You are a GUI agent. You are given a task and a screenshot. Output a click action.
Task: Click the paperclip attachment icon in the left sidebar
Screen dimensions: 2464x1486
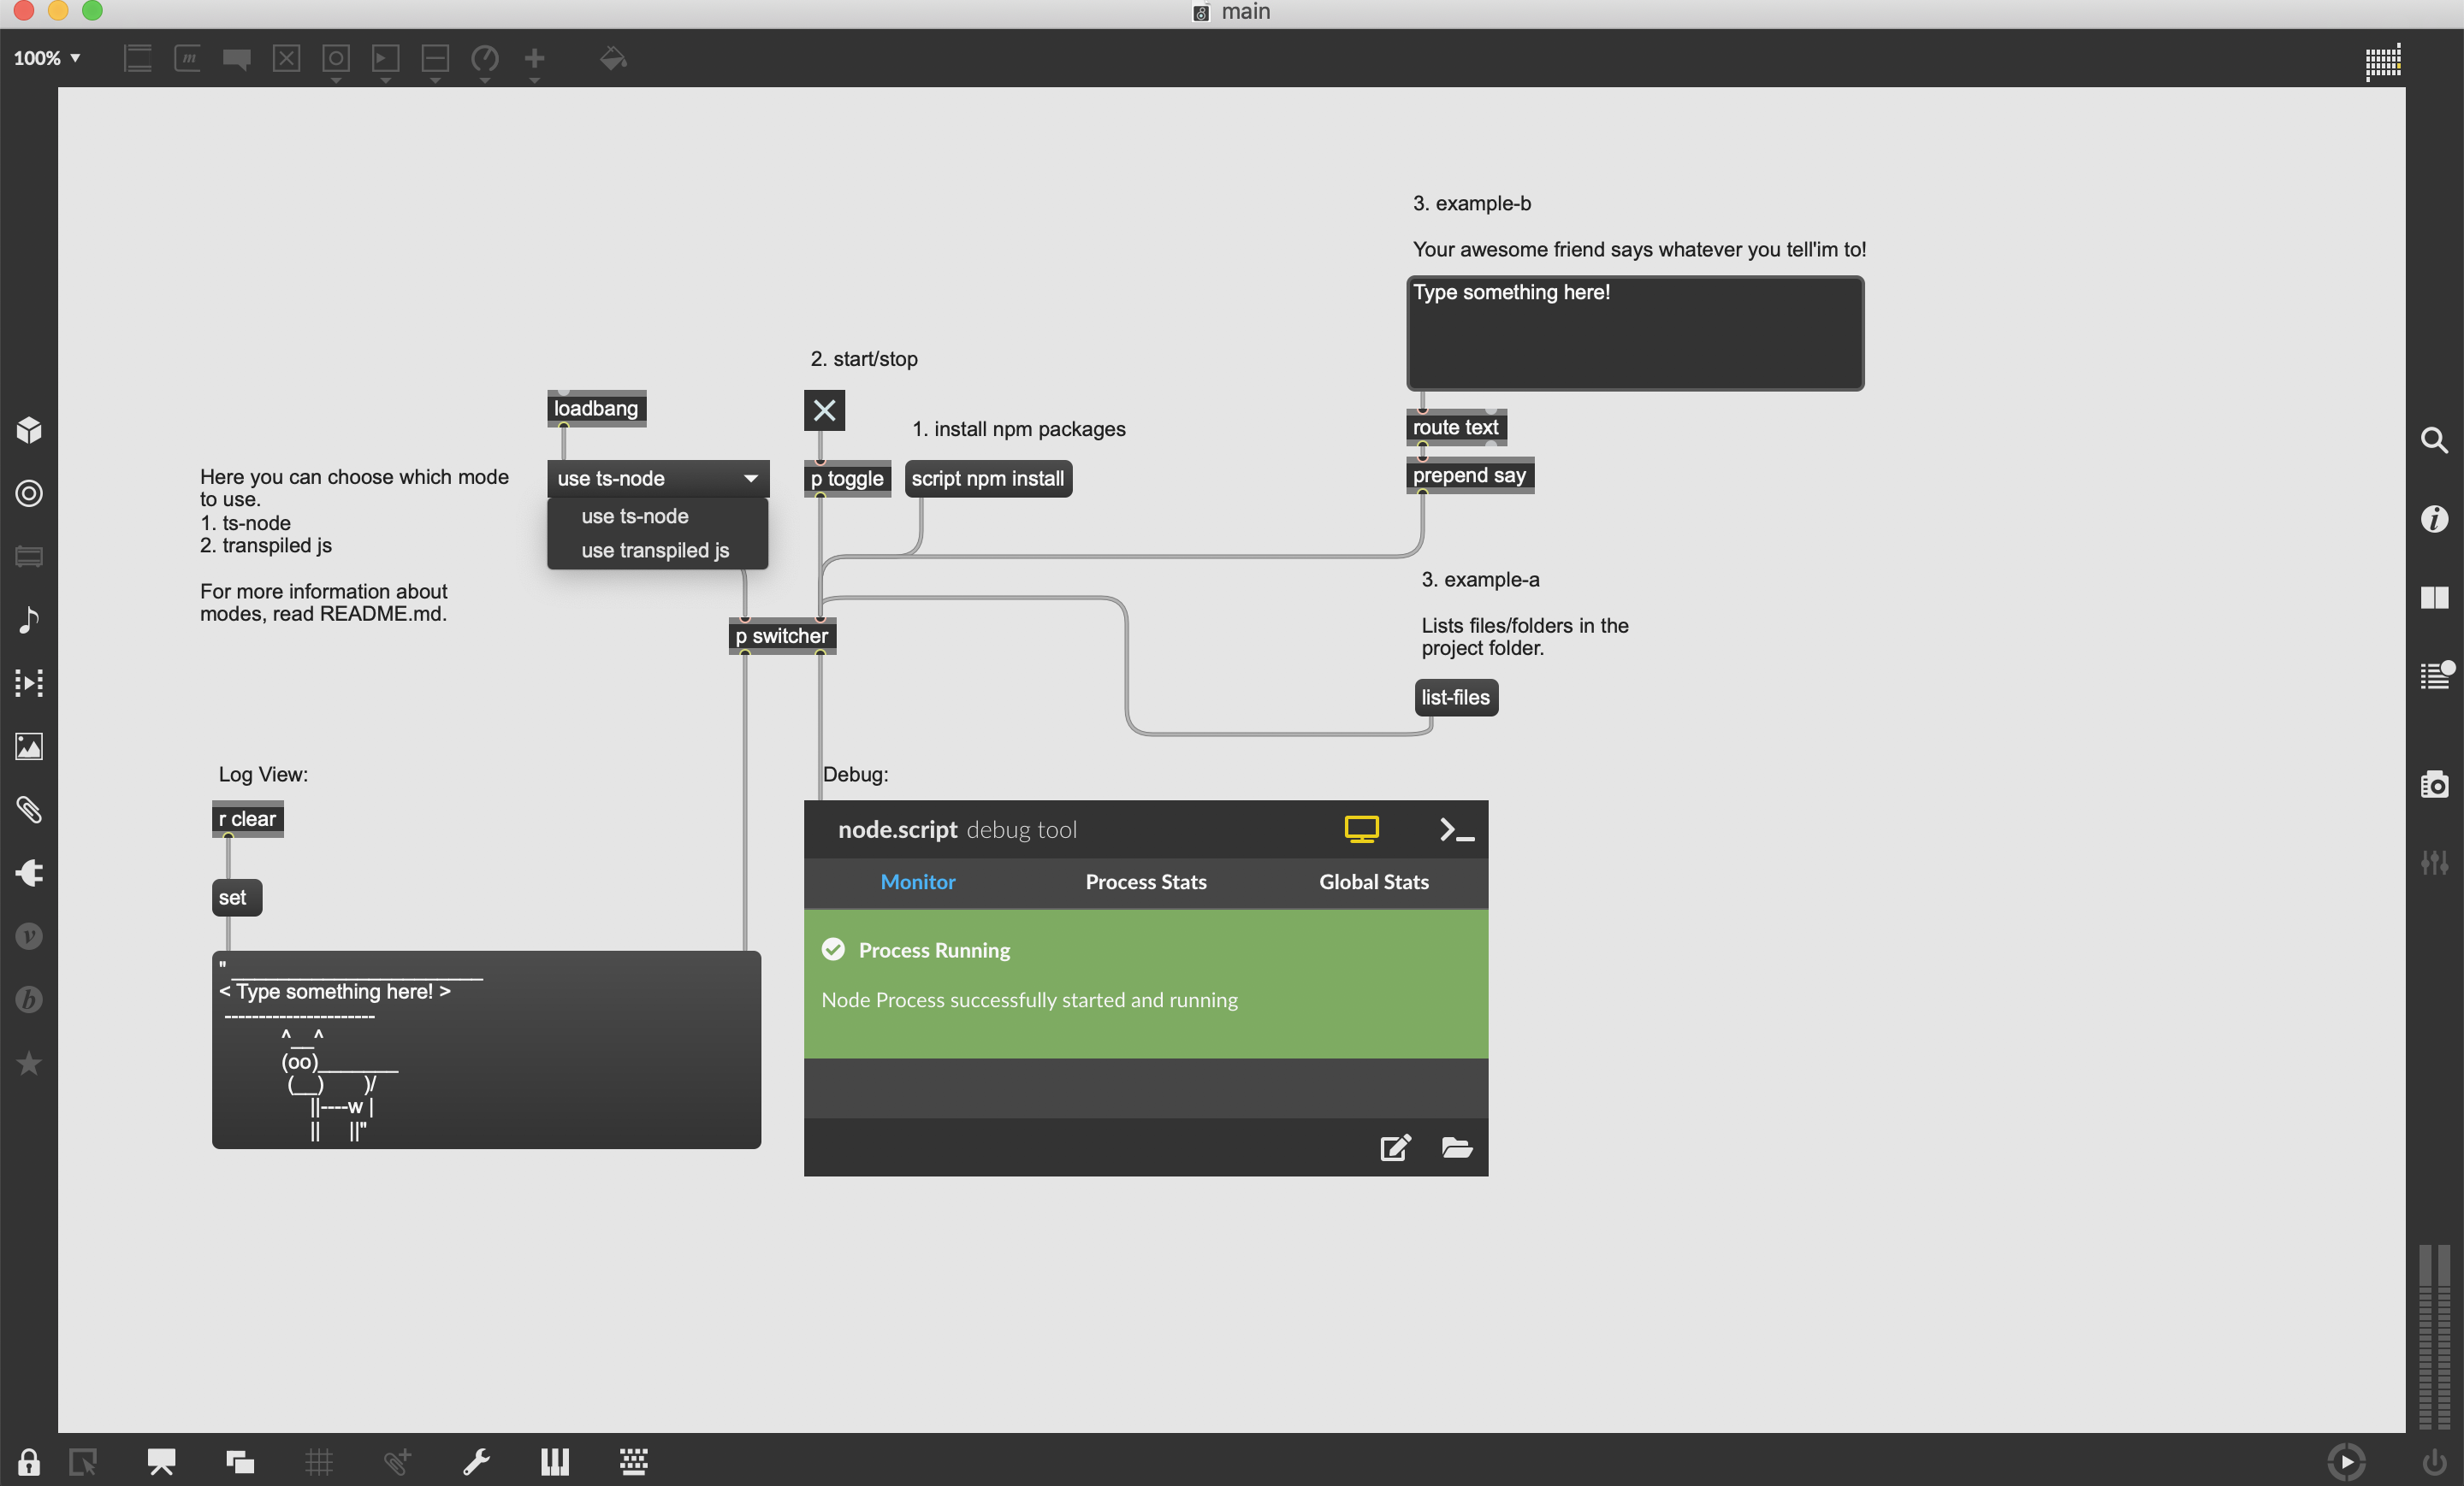pos(29,811)
